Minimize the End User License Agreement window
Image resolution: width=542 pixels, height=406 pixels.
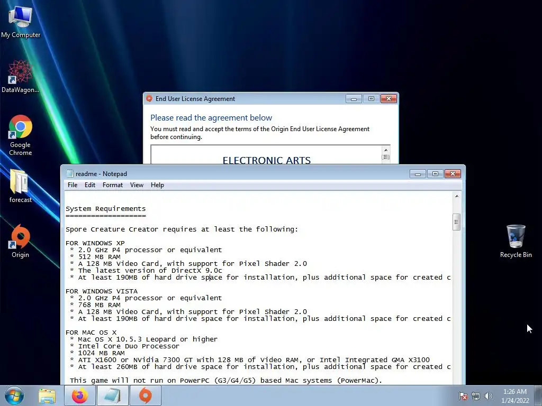click(354, 99)
